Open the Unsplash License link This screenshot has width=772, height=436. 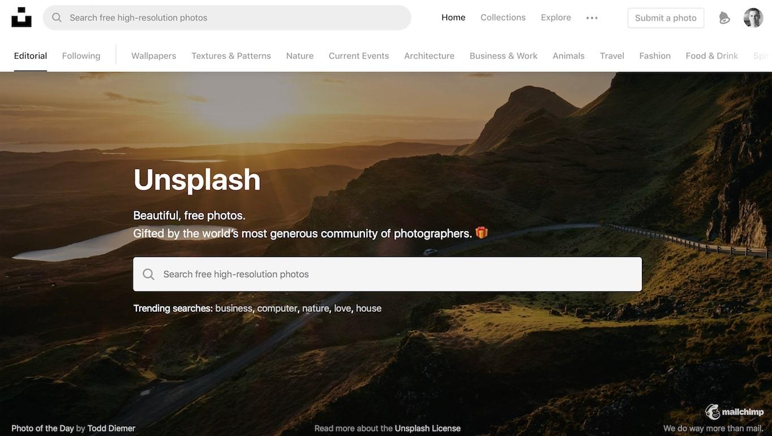pyautogui.click(x=428, y=428)
